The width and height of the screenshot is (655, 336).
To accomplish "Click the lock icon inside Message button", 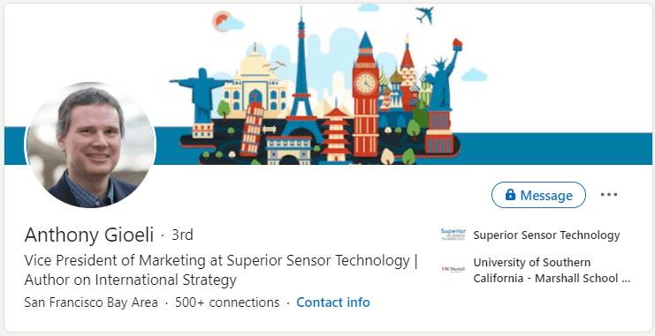I will pyautogui.click(x=510, y=194).
